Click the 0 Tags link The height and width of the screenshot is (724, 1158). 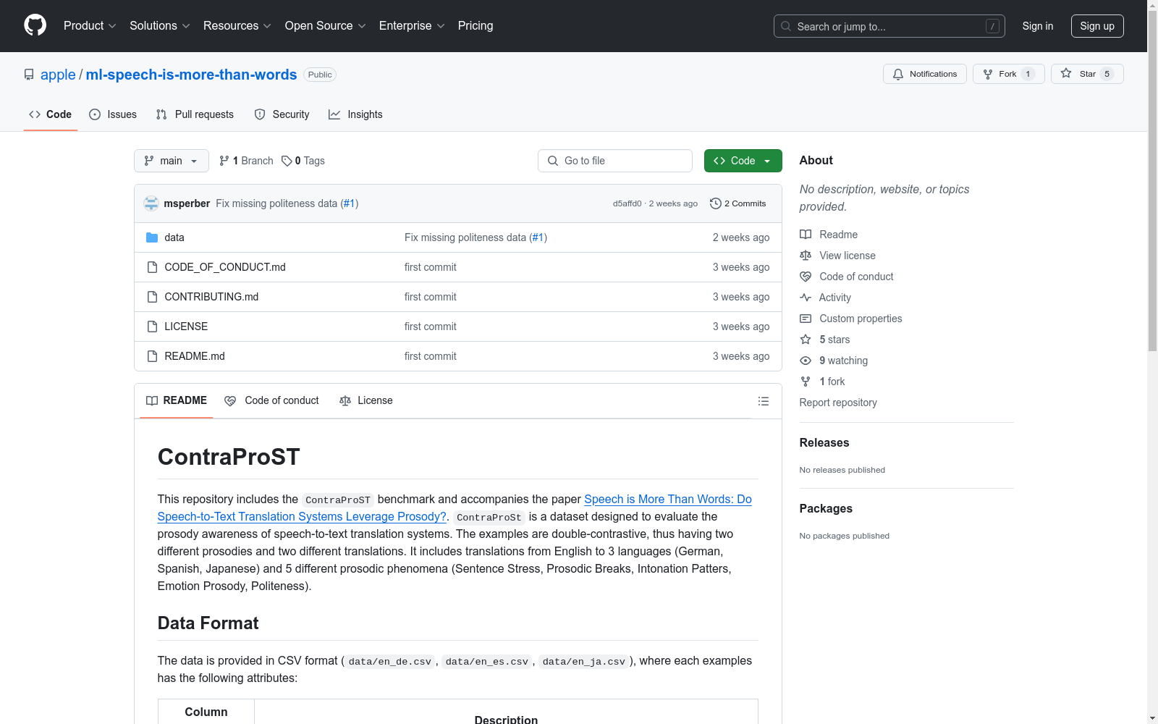coord(303,161)
